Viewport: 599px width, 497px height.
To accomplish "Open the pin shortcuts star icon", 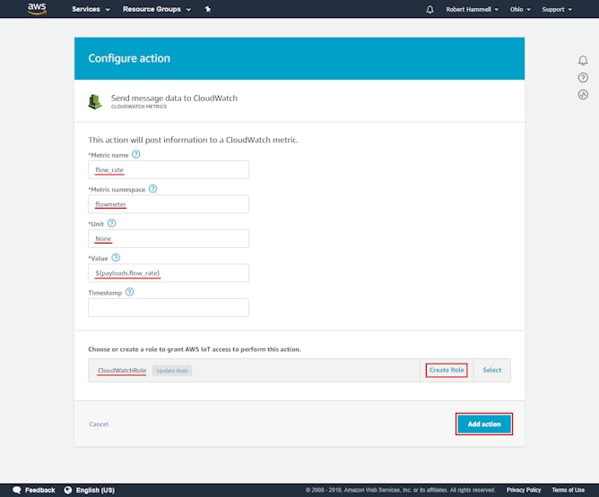I will coord(208,9).
